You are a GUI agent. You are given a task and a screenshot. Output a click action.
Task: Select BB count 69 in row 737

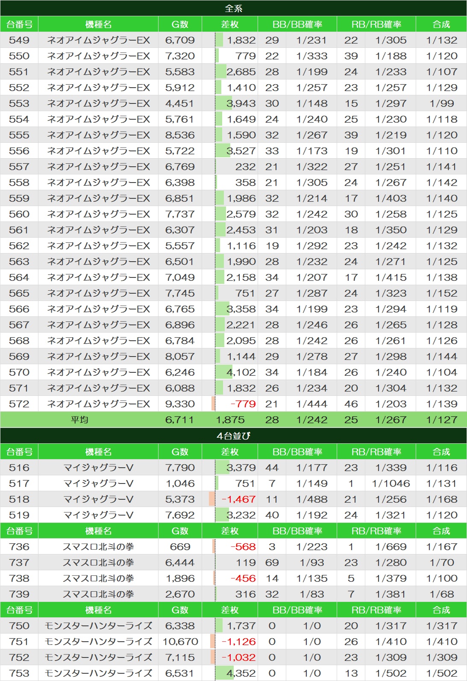(x=272, y=563)
